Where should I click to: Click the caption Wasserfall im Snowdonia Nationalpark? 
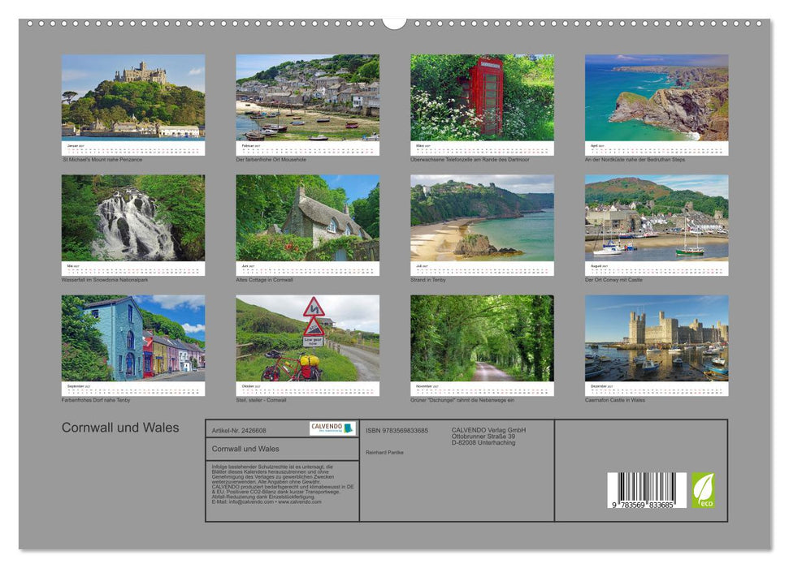pos(105,280)
